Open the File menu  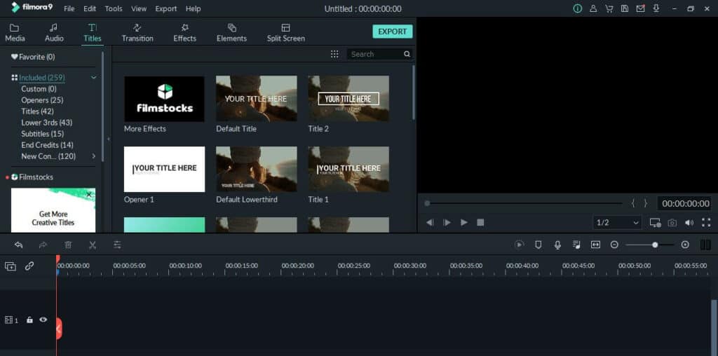click(69, 8)
